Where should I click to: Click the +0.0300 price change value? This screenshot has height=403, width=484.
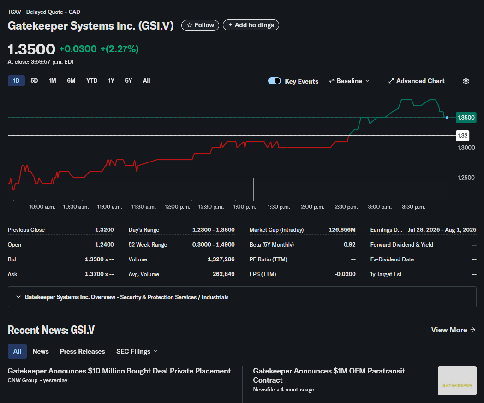point(78,49)
